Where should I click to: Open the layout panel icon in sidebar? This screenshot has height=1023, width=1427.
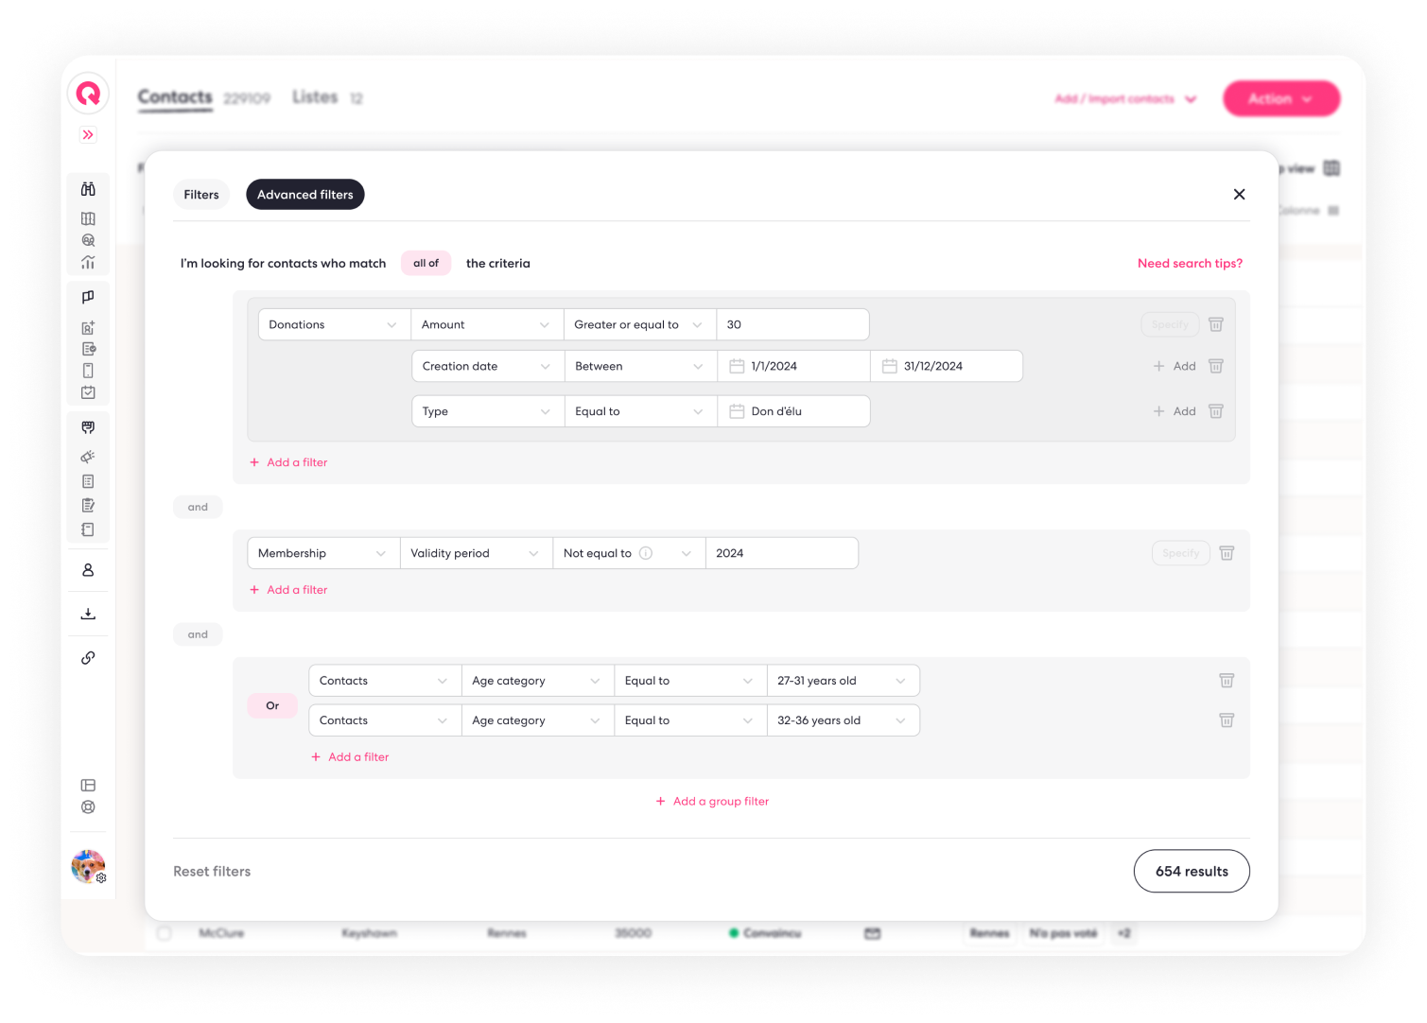pyautogui.click(x=88, y=785)
